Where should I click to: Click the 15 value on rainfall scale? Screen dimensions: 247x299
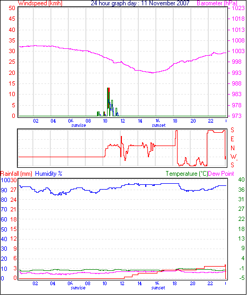click(13, 229)
